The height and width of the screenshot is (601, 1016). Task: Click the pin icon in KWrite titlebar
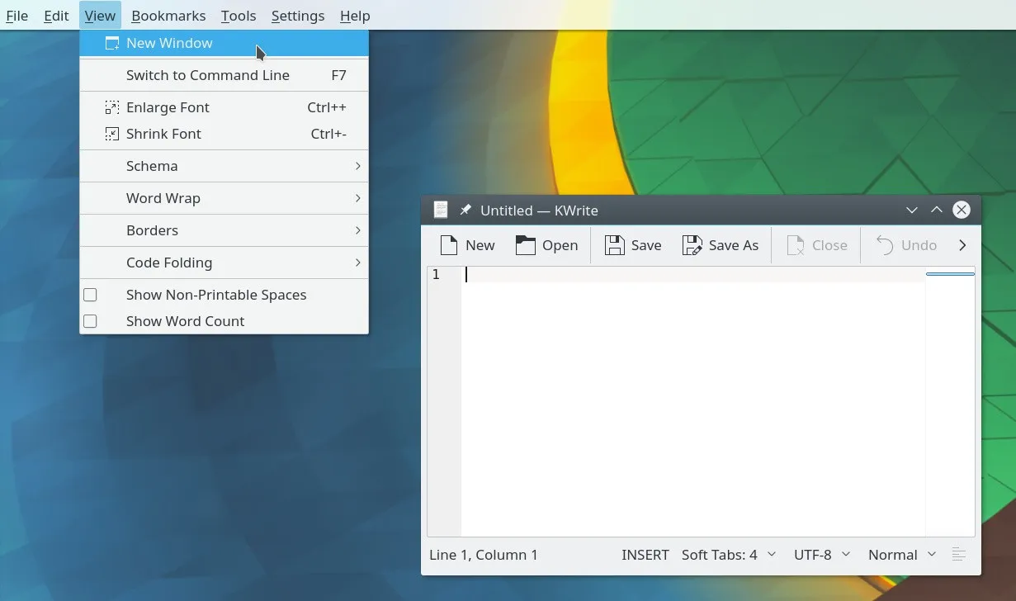tap(465, 211)
